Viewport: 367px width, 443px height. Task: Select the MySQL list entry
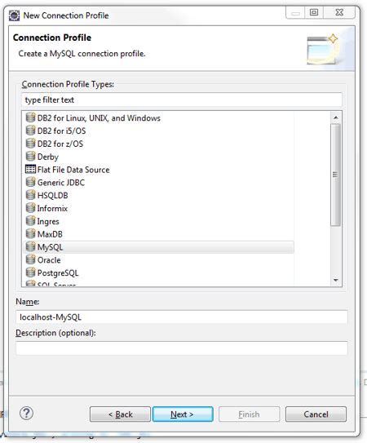[158, 247]
